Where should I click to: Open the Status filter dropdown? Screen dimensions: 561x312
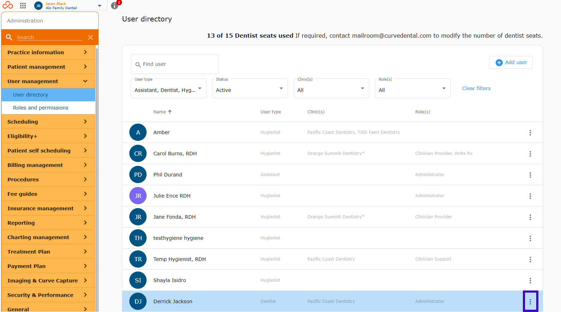click(250, 88)
